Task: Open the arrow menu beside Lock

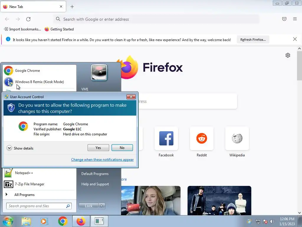Action: (102, 206)
